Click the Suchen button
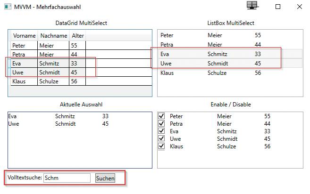 105,178
